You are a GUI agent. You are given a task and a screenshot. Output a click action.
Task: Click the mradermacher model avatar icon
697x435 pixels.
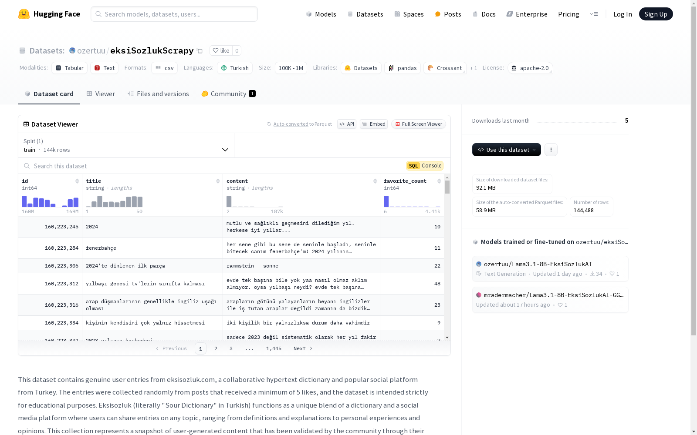click(x=479, y=295)
